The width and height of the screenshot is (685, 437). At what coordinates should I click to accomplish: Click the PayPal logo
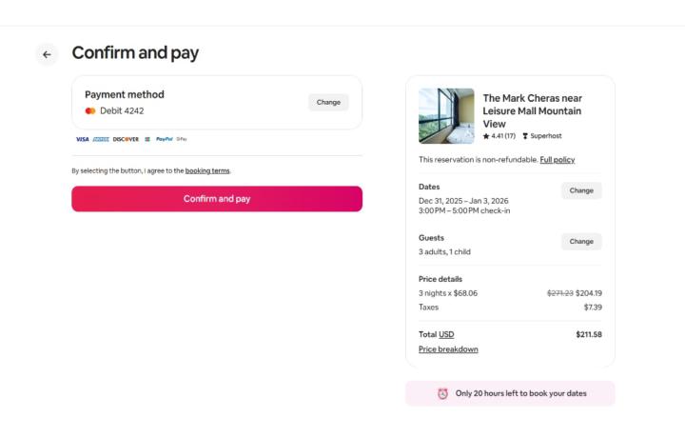point(165,139)
